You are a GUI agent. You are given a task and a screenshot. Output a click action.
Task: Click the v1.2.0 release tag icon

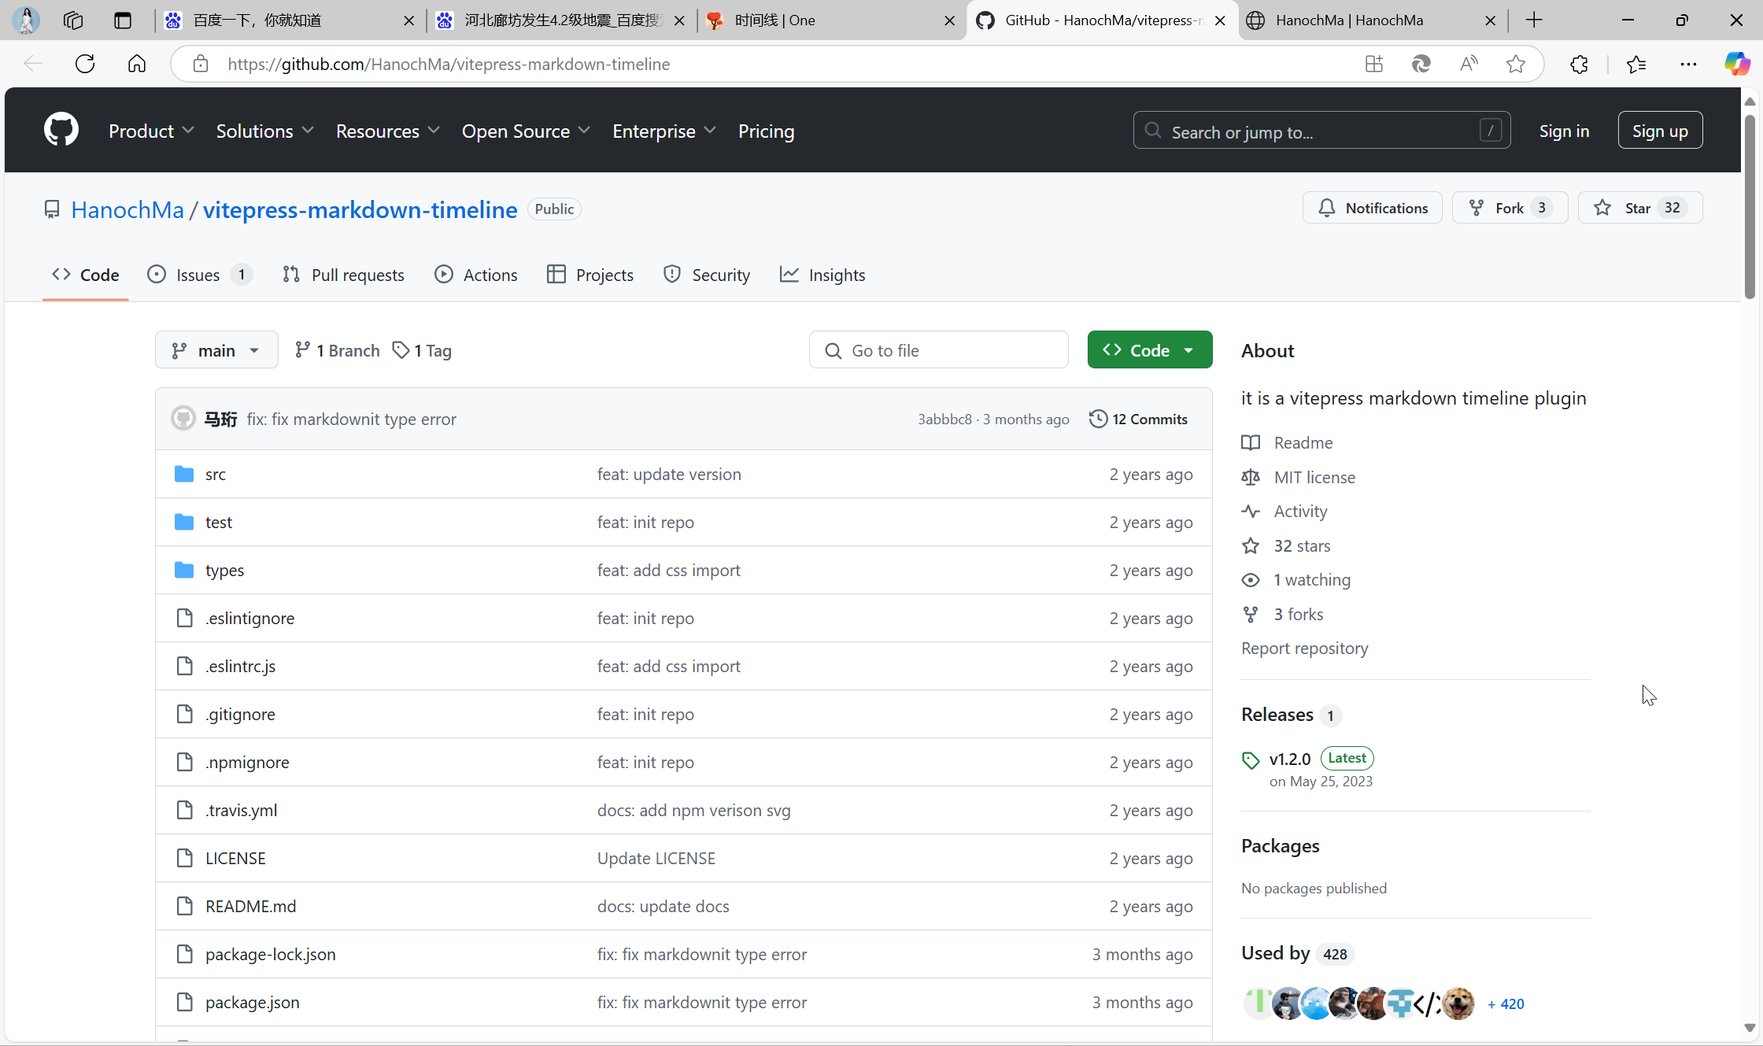pyautogui.click(x=1251, y=760)
